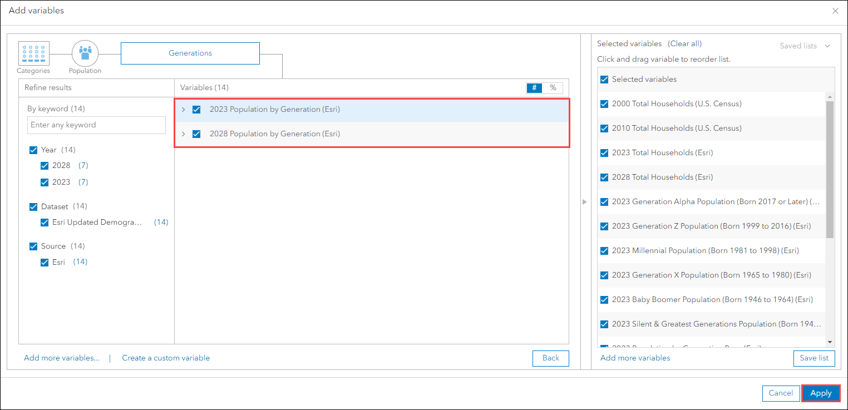Click the By keyword (14) label
The image size is (848, 410).
point(56,109)
